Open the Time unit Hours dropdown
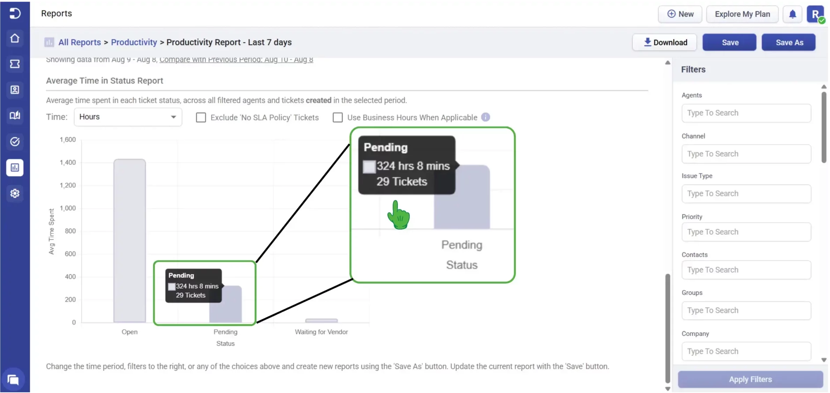The image size is (830, 393). coord(128,117)
